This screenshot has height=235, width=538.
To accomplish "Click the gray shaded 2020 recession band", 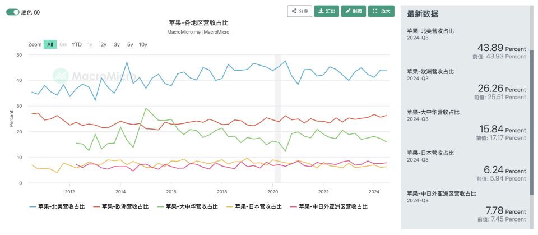I will pyautogui.click(x=277, y=118).
